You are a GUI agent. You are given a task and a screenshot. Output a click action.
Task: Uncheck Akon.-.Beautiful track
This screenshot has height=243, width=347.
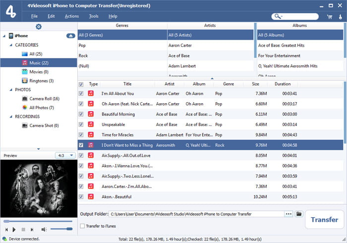(x=81, y=196)
